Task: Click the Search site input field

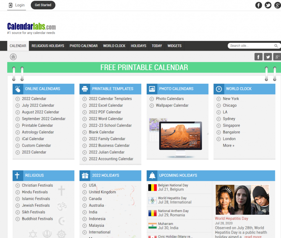Action: 251,46
